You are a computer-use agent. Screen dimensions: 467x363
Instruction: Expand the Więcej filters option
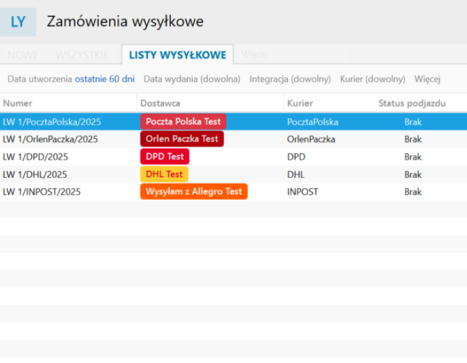tap(428, 79)
